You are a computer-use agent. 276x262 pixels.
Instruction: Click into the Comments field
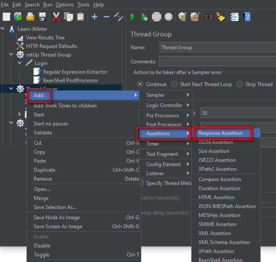[x=217, y=61]
